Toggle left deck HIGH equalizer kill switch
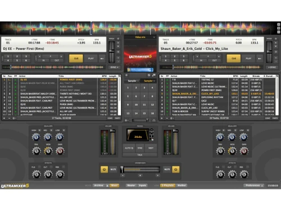 tap(39, 130)
